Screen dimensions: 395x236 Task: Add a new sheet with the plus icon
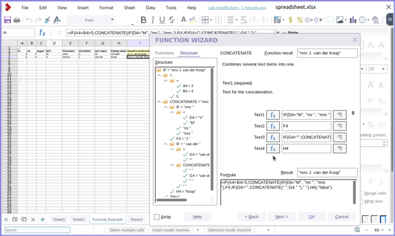pos(42,220)
